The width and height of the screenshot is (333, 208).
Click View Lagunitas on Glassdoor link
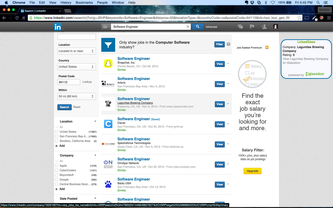click(305, 61)
